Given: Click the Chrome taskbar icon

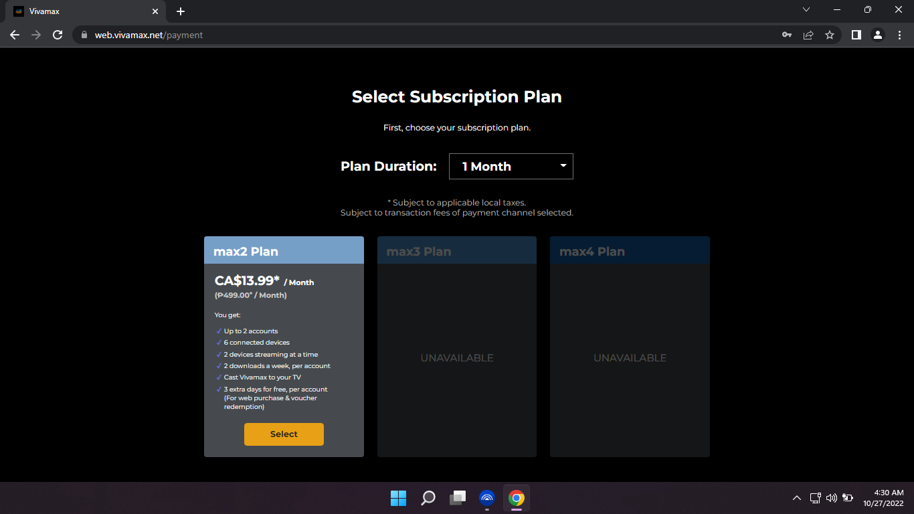Looking at the screenshot, I should pyautogui.click(x=516, y=498).
